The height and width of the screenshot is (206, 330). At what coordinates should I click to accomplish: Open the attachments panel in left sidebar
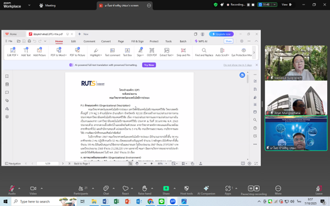coord(7,101)
